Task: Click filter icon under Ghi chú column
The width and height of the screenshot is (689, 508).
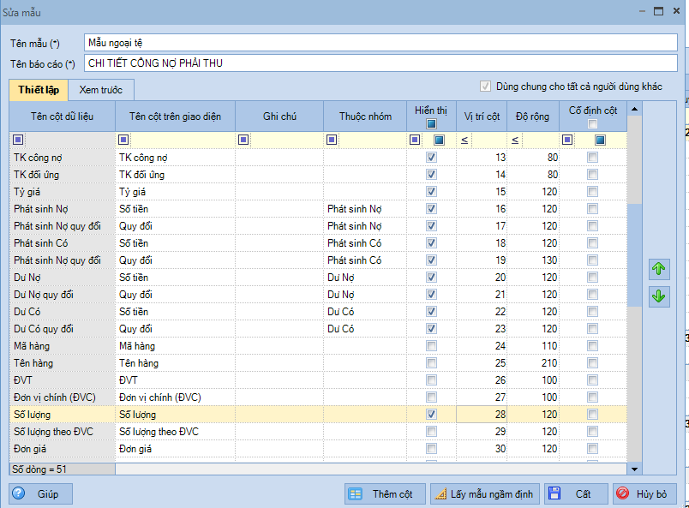Action: tap(244, 140)
